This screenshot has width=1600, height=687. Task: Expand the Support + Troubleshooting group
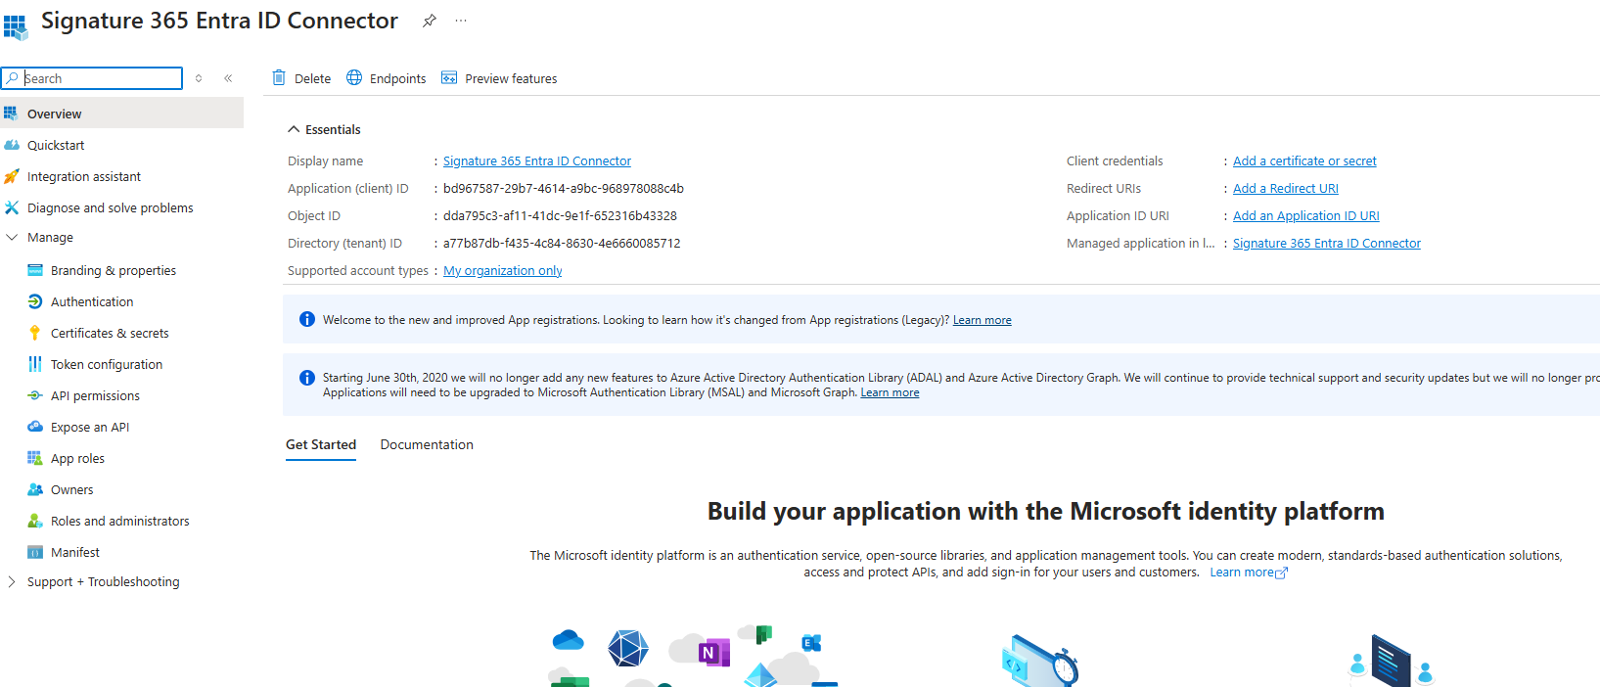[12, 581]
